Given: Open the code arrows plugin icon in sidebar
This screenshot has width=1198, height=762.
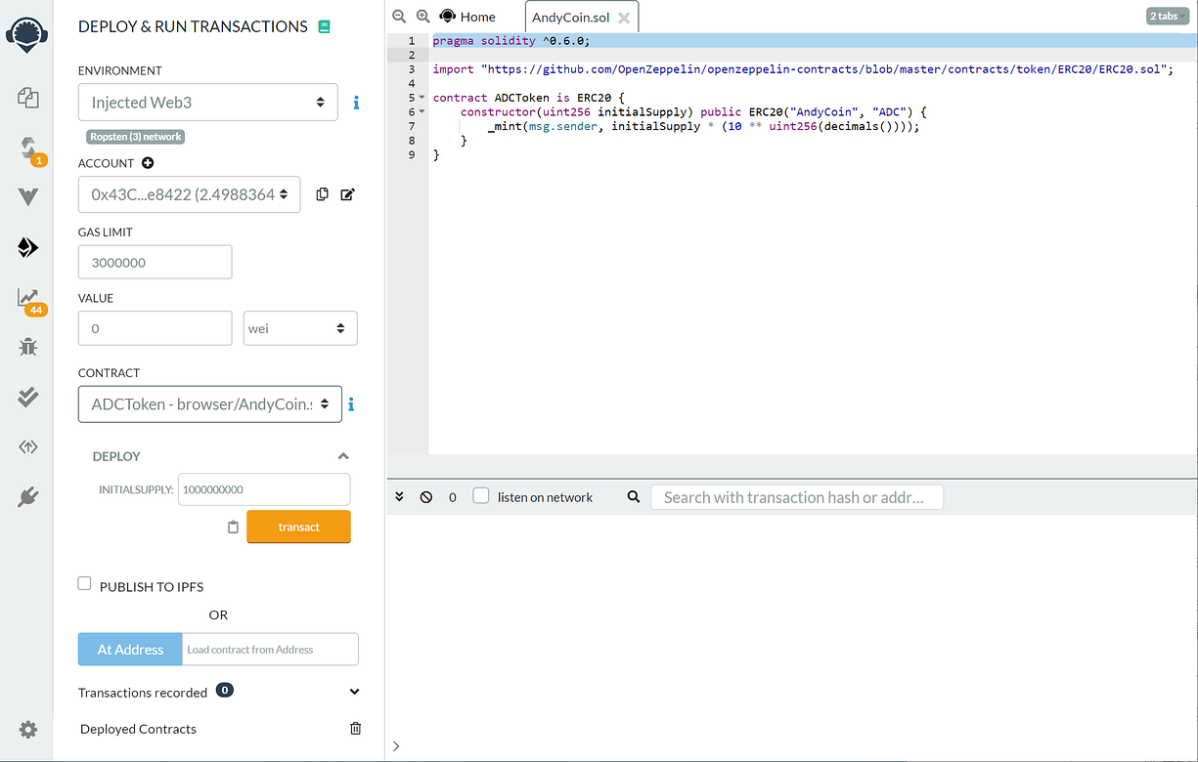Looking at the screenshot, I should pos(27,446).
